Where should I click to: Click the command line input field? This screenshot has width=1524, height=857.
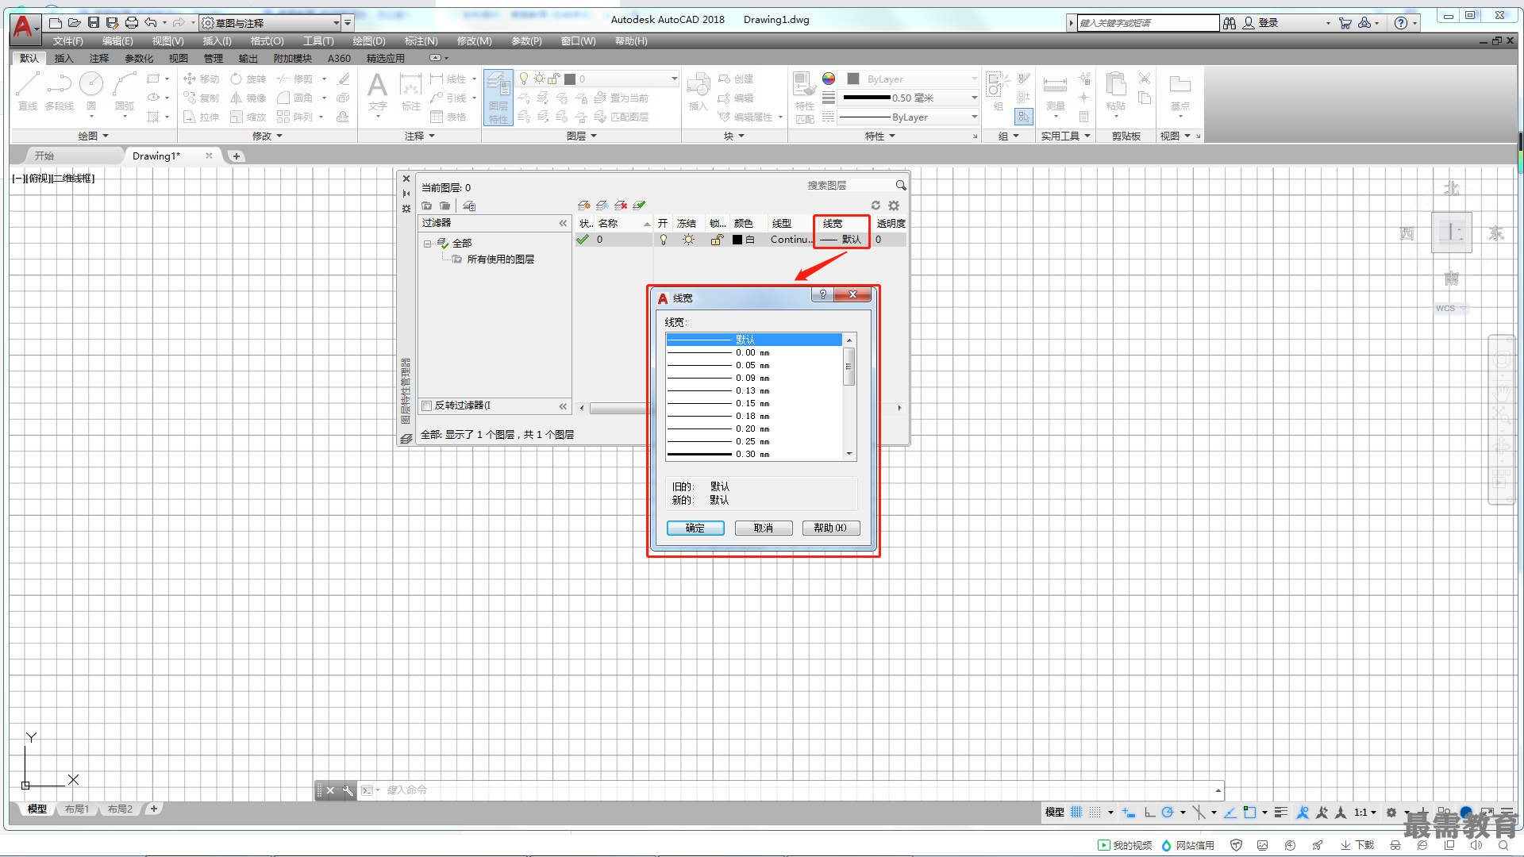click(x=798, y=790)
